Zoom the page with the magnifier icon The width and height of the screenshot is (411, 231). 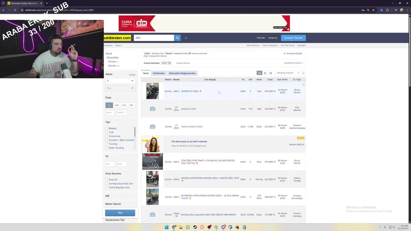[x=368, y=10]
